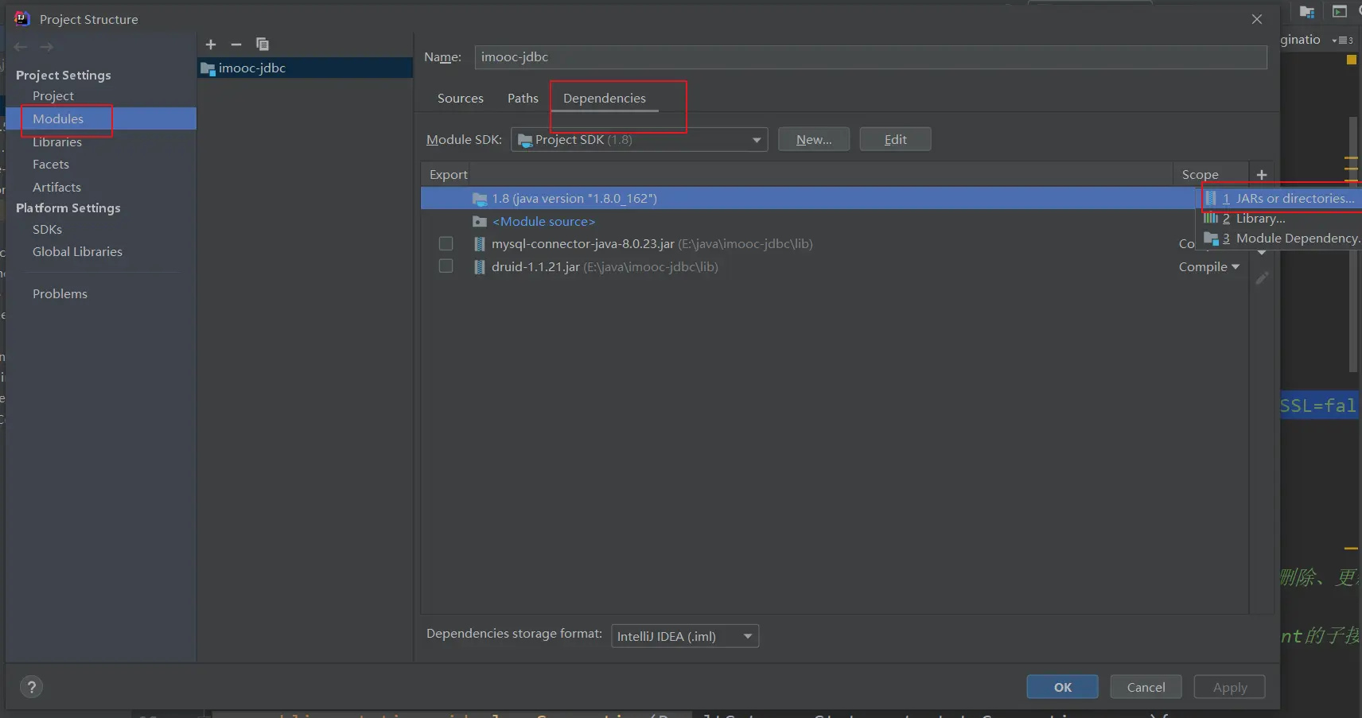Click the back navigation arrow

(21, 47)
